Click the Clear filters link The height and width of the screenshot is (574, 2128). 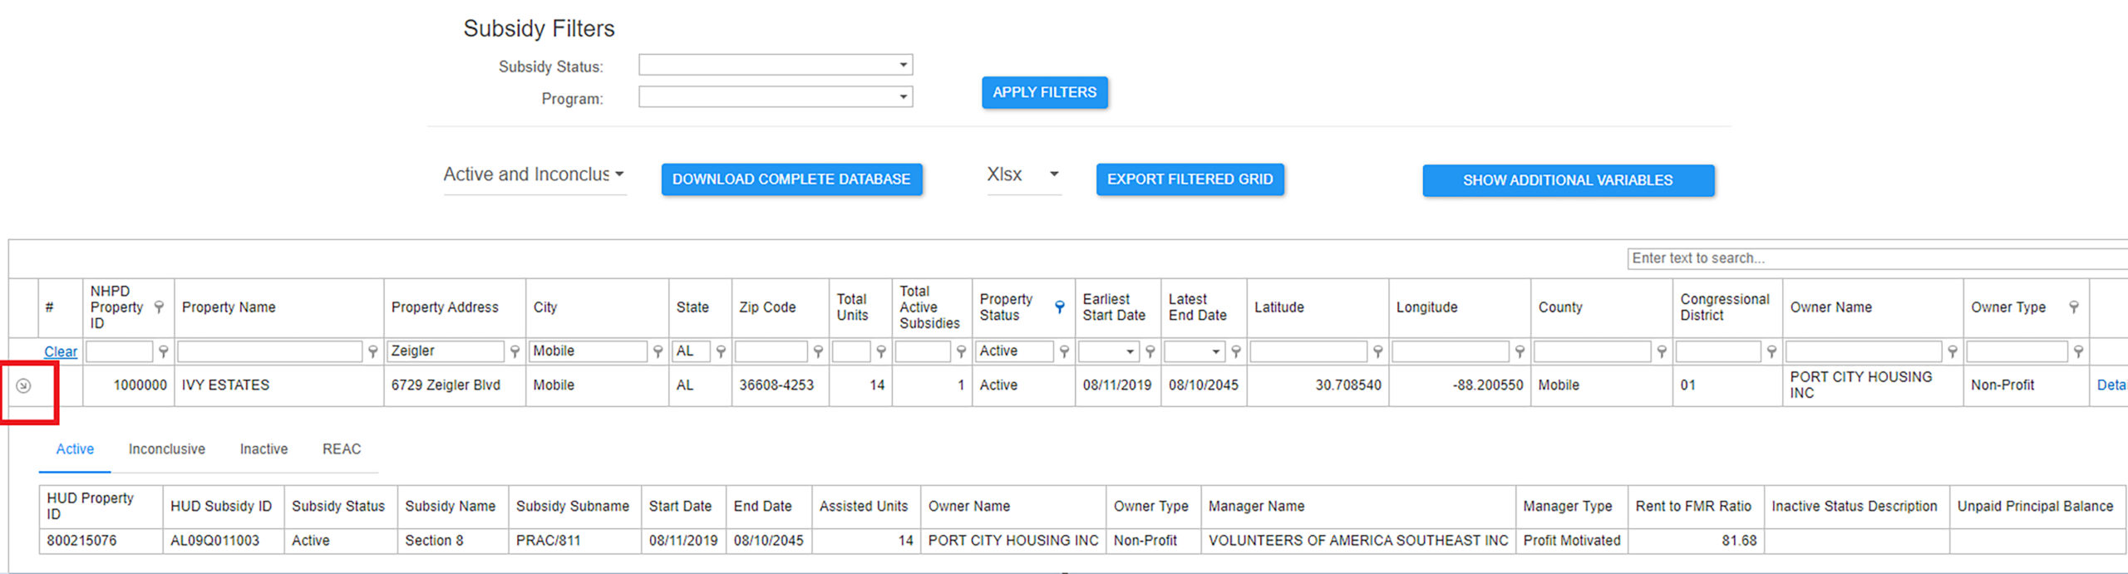click(x=61, y=352)
